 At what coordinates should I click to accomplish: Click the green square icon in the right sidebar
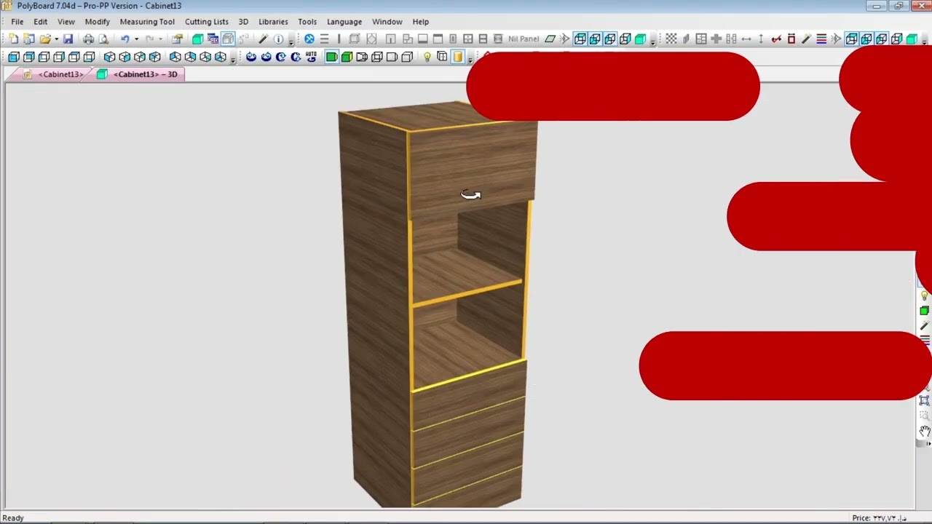[x=924, y=311]
